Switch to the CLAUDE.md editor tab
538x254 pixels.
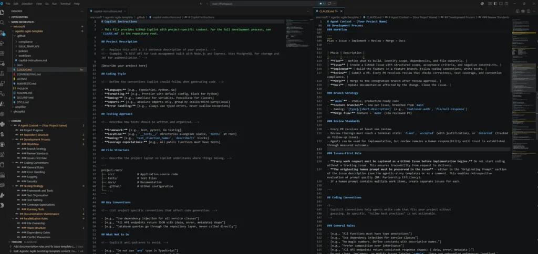(x=328, y=11)
